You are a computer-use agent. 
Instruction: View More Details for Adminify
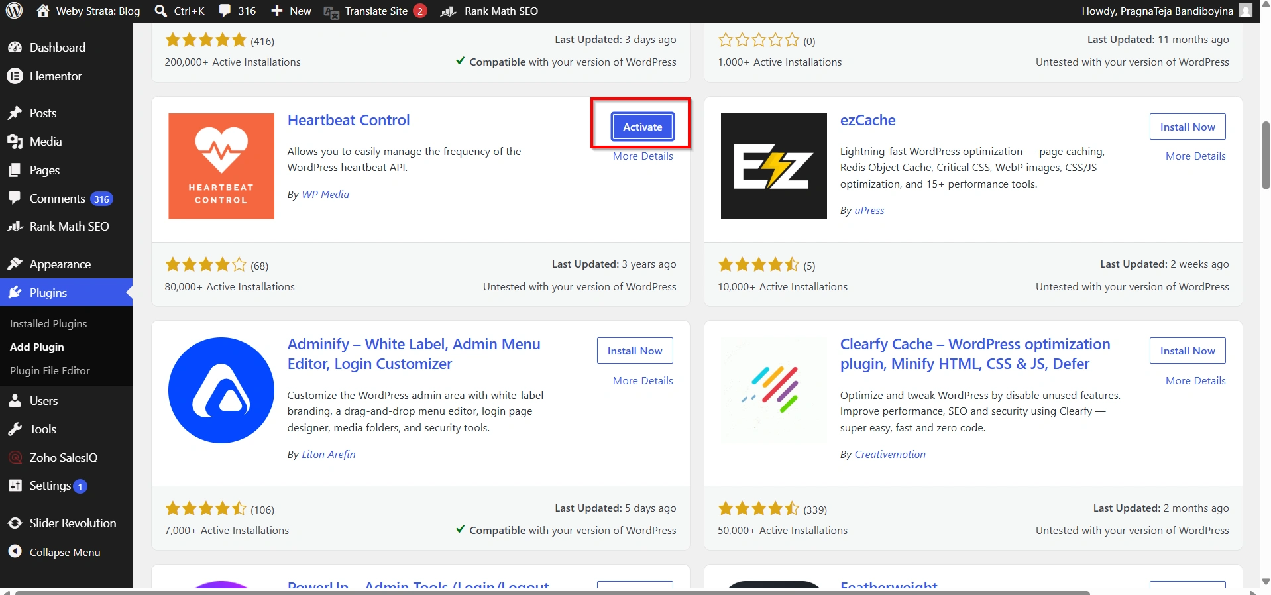pyautogui.click(x=643, y=380)
